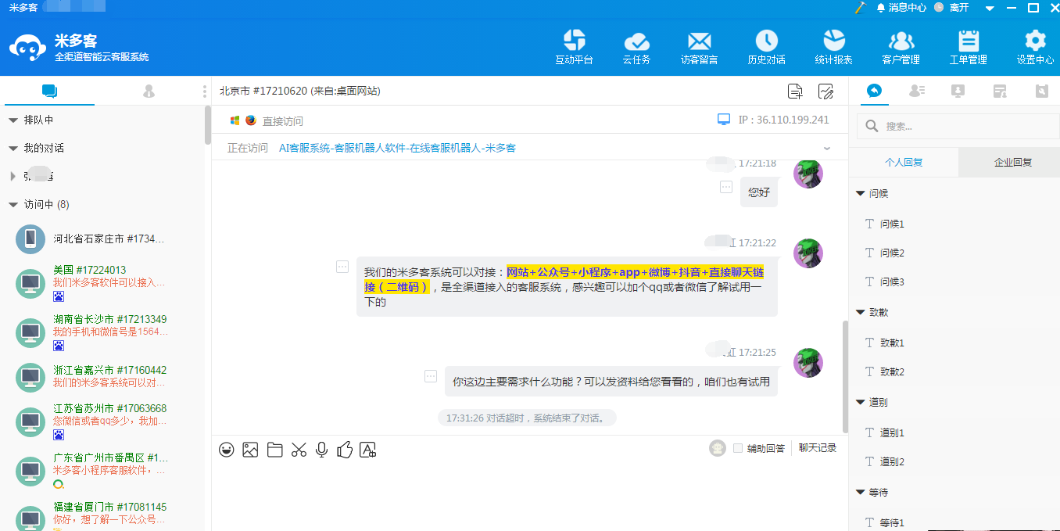Screen dimensions: 1060x531
Task: Click the thumbs-up rating invite icon
Action: tap(345, 450)
